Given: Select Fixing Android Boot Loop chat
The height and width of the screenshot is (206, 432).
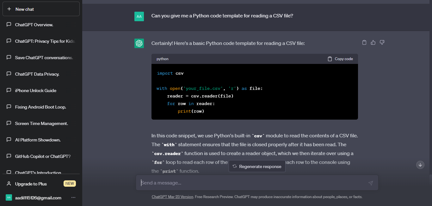Looking at the screenshot, I should click(40, 107).
